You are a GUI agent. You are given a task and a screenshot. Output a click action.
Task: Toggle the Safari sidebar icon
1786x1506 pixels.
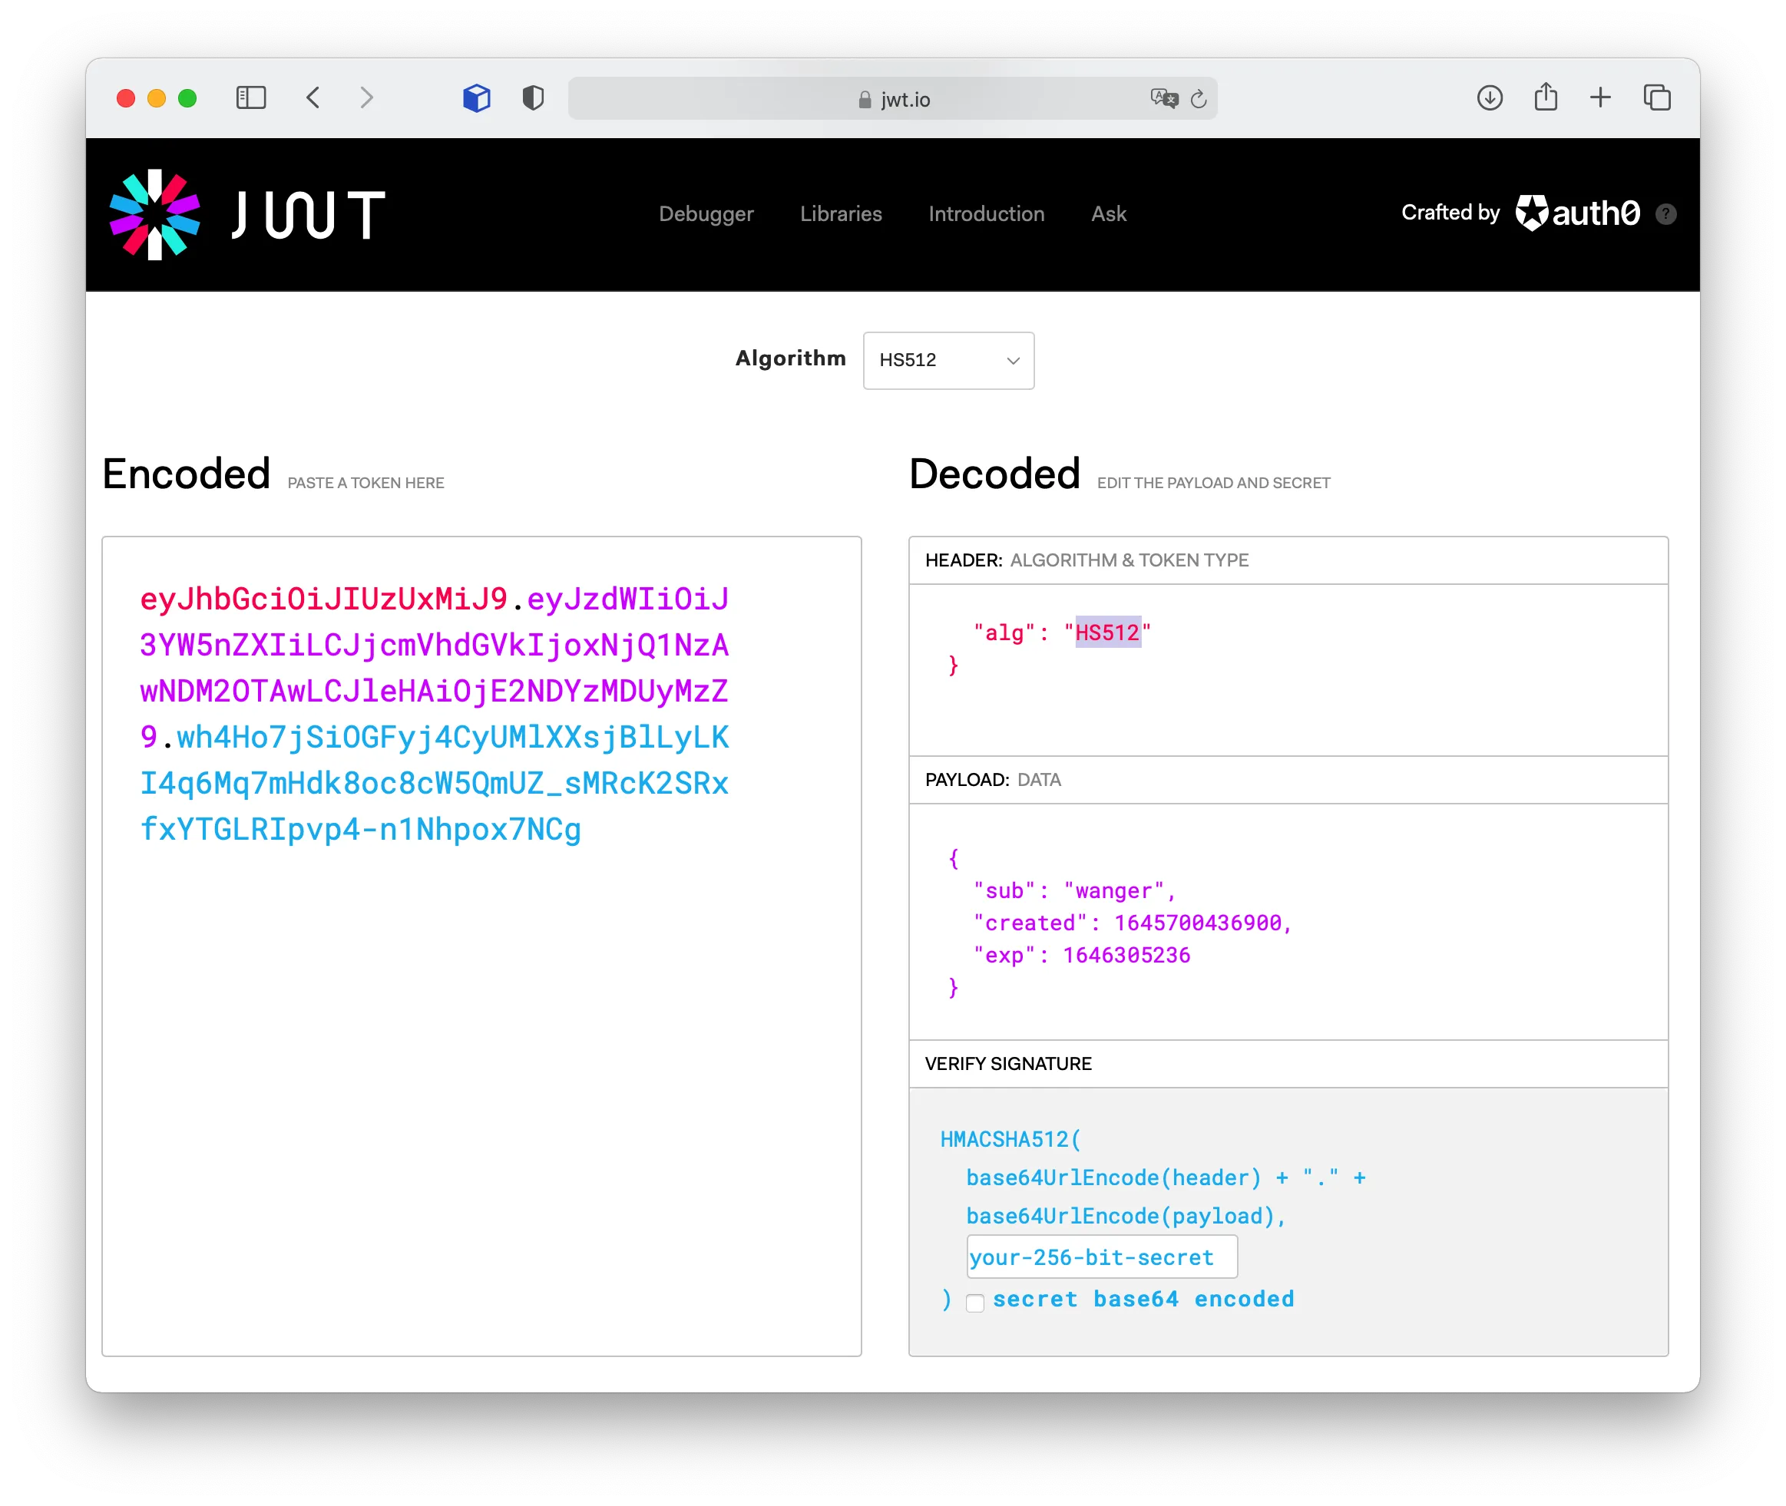coord(251,97)
